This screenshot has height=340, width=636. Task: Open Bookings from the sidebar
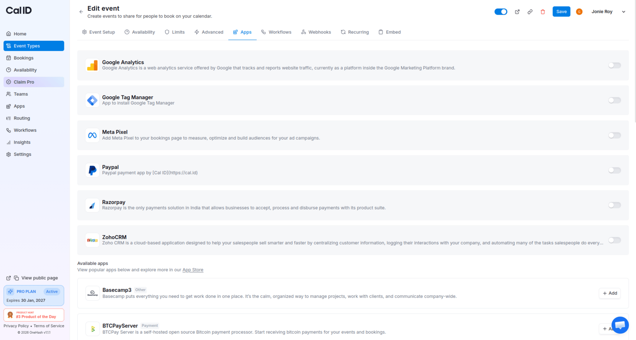[34, 58]
